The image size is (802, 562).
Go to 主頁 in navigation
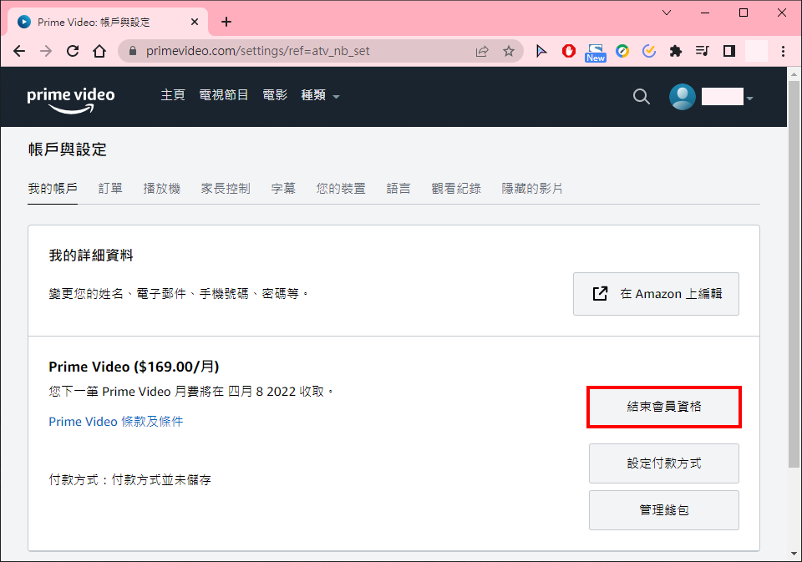click(x=173, y=95)
